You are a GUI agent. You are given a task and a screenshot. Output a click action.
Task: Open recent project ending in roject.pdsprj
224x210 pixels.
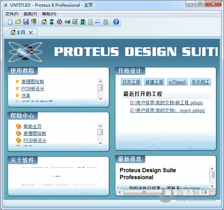click(167, 110)
